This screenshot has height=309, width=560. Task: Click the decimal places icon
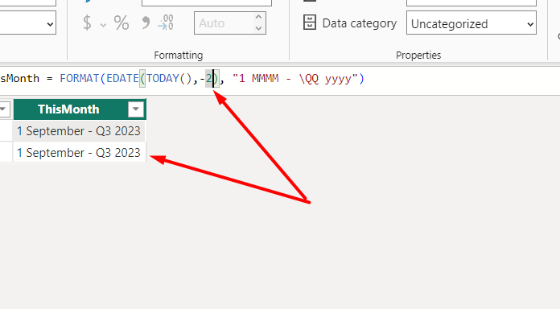tap(166, 23)
